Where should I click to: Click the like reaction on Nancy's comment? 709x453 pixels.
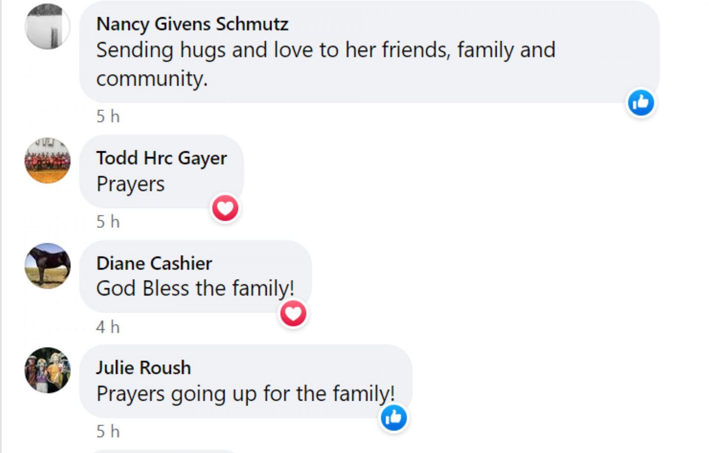pyautogui.click(x=641, y=103)
